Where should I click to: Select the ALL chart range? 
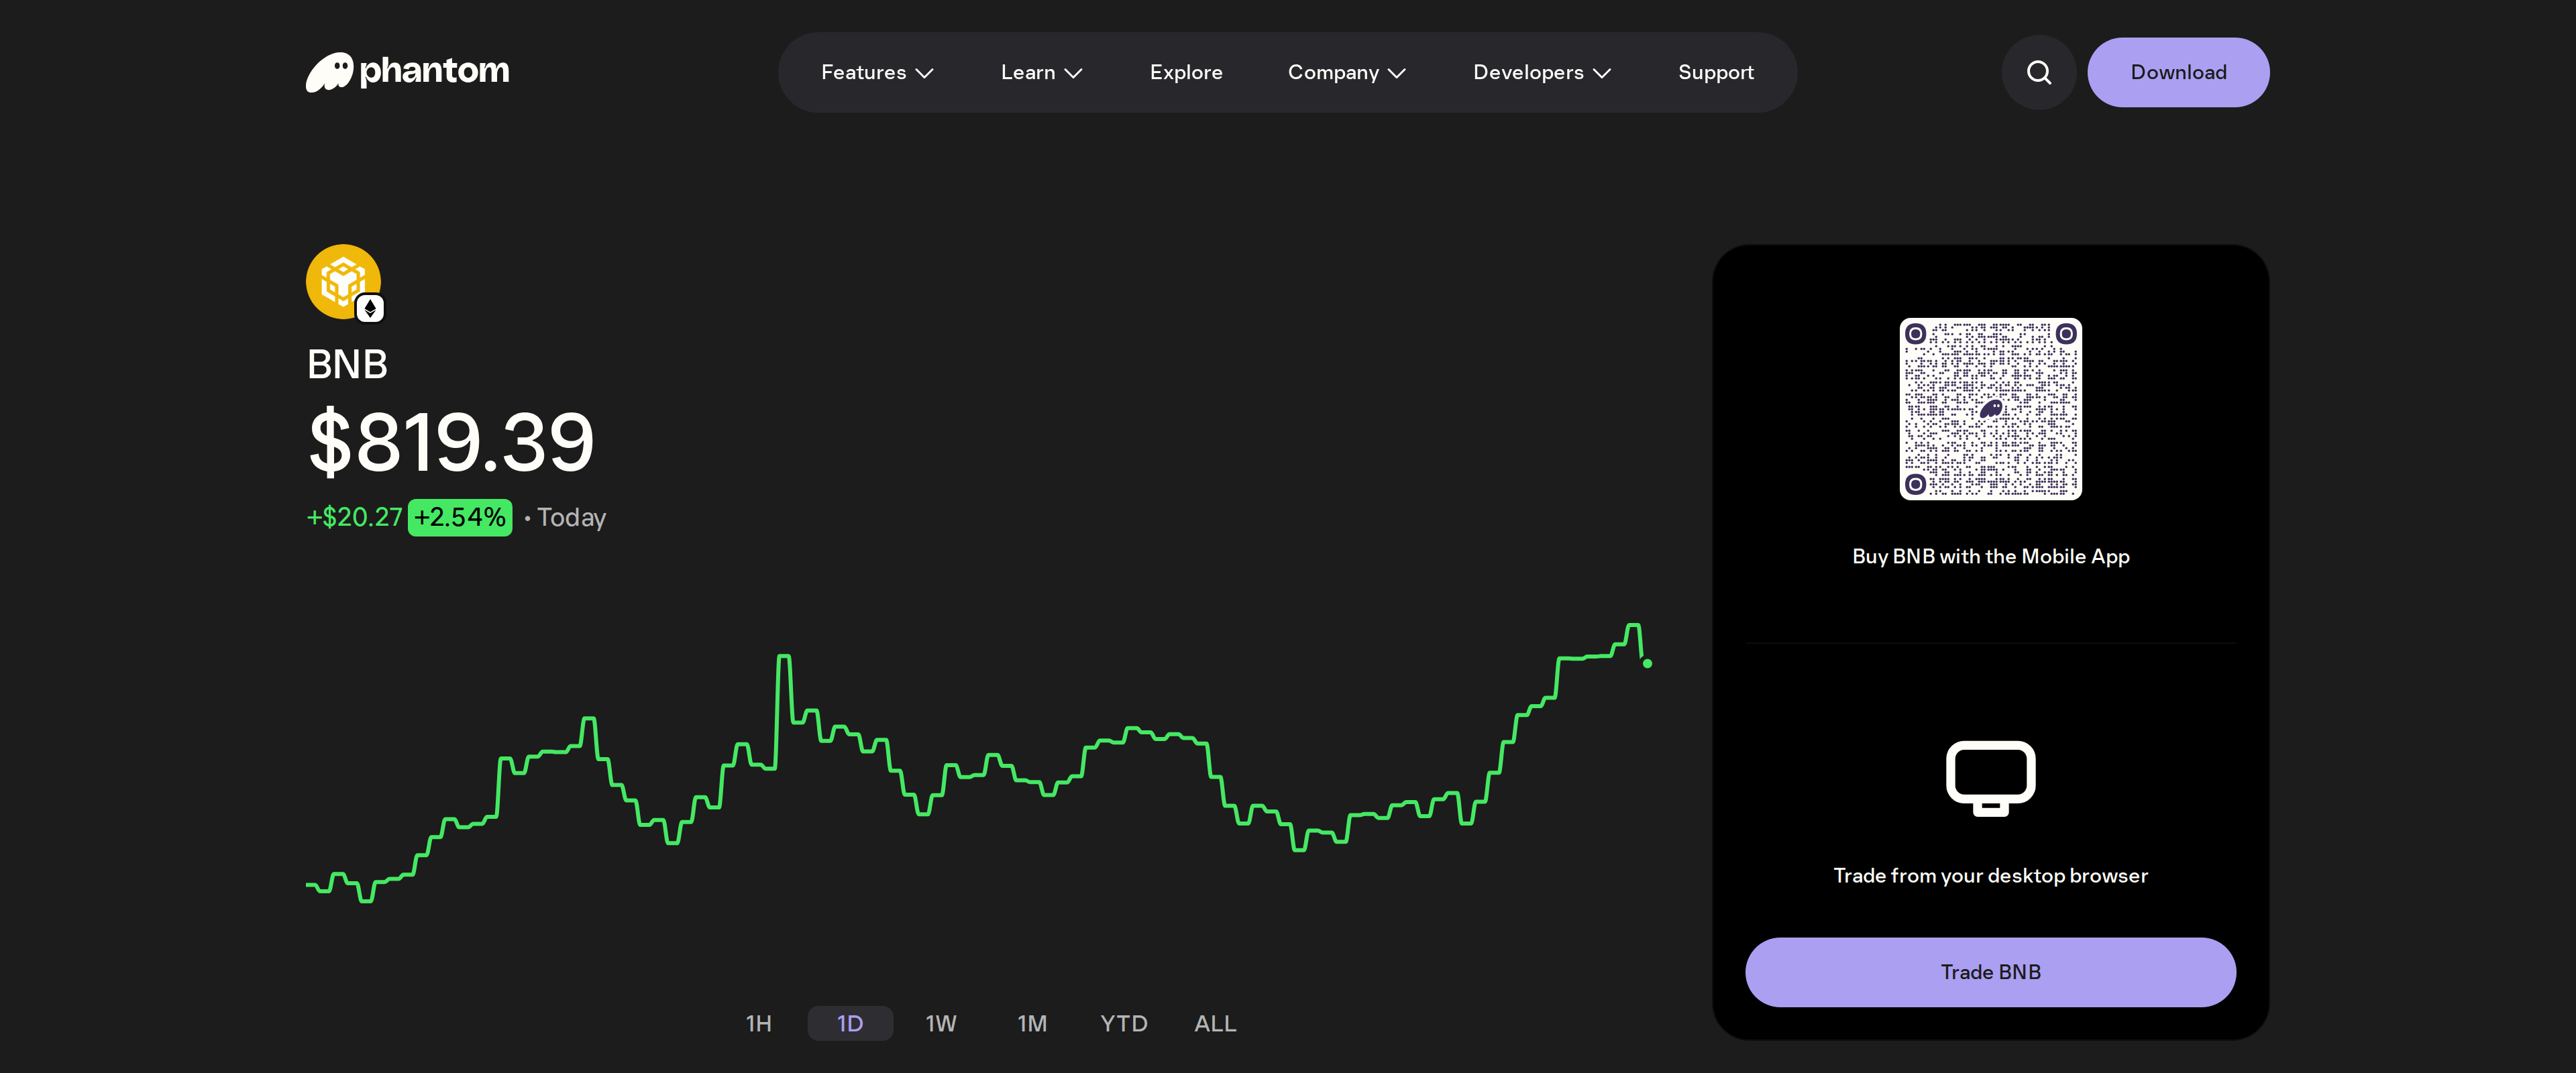1215,1023
